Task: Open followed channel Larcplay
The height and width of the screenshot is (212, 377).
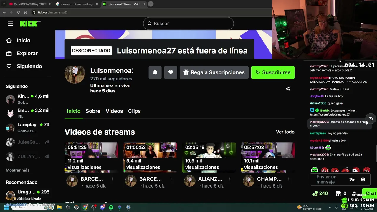Action: [x=28, y=128]
